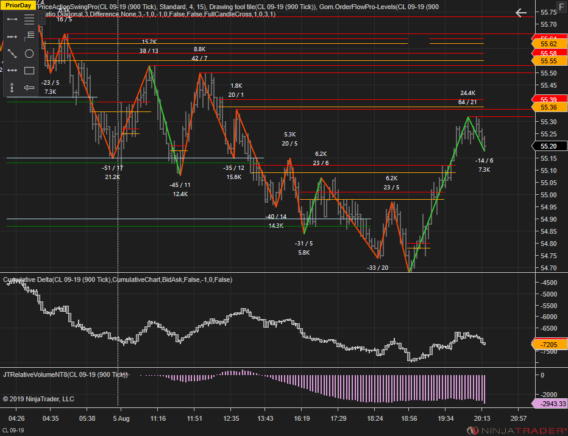Click the -40 / 14 swing label
568x436 pixels.
point(276,216)
